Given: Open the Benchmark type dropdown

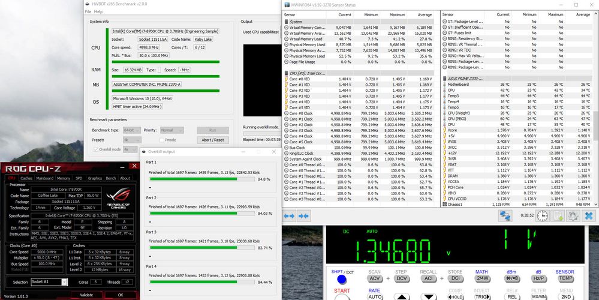Looking at the screenshot, I should click(131, 130).
